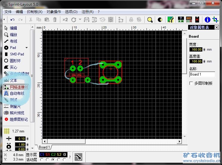Open the 编辑 menu in menu bar
This screenshot has height=165, width=222.
pyautogui.click(x=19, y=12)
